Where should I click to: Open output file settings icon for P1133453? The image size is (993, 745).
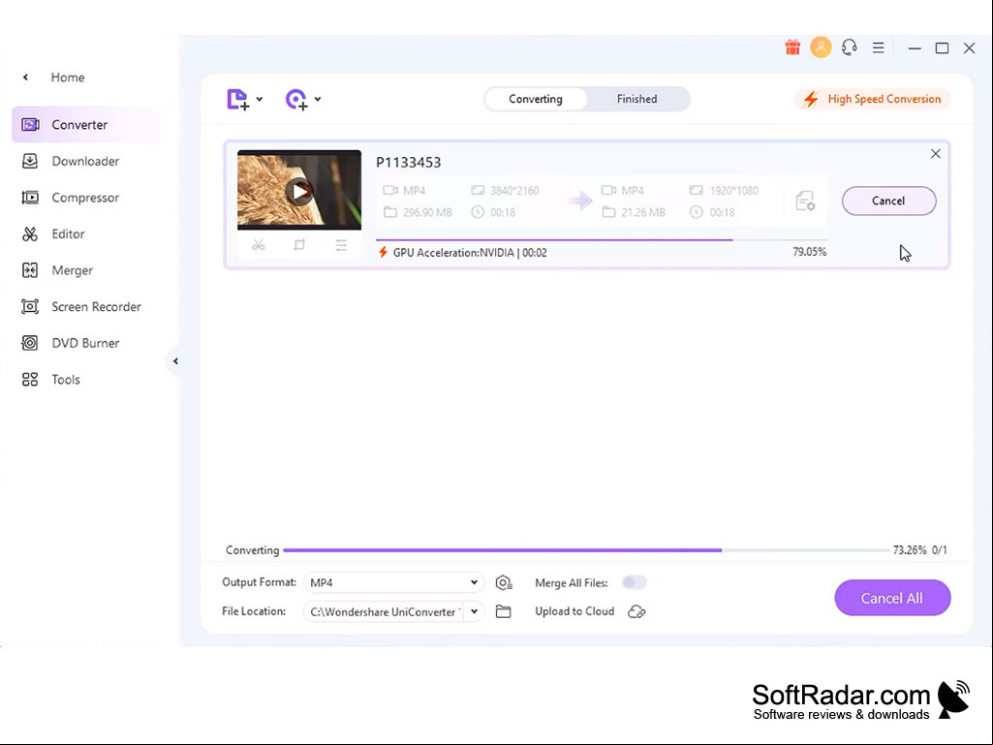tap(806, 201)
